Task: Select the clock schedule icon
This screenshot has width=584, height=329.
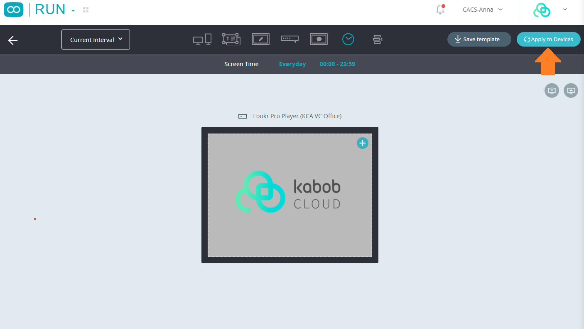Action: tap(348, 39)
